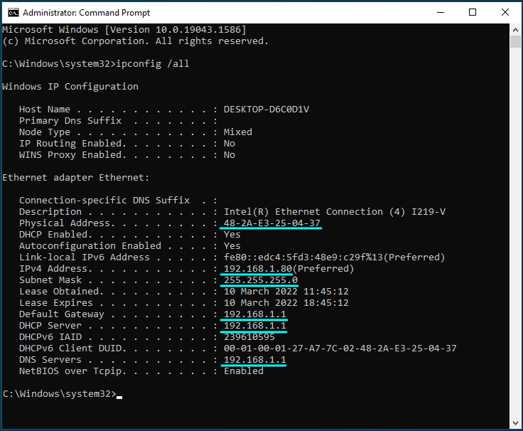The image size is (523, 431).
Task: Open the Command Prompt system menu icon
Action: 12,12
